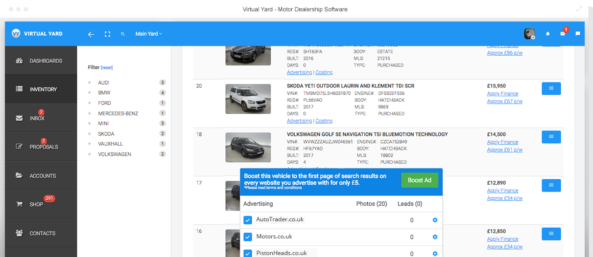
Task: Click Approx £67 p/w link
Action: (x=505, y=102)
